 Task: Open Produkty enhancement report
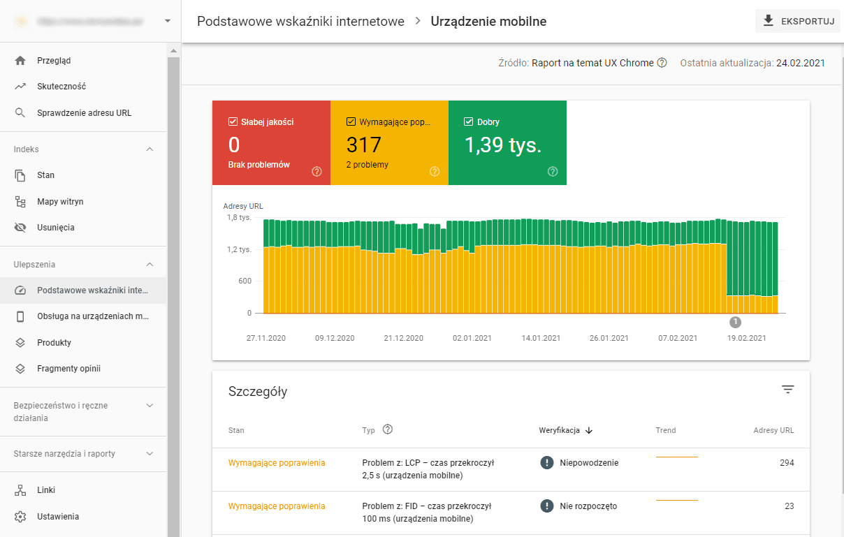(83, 343)
